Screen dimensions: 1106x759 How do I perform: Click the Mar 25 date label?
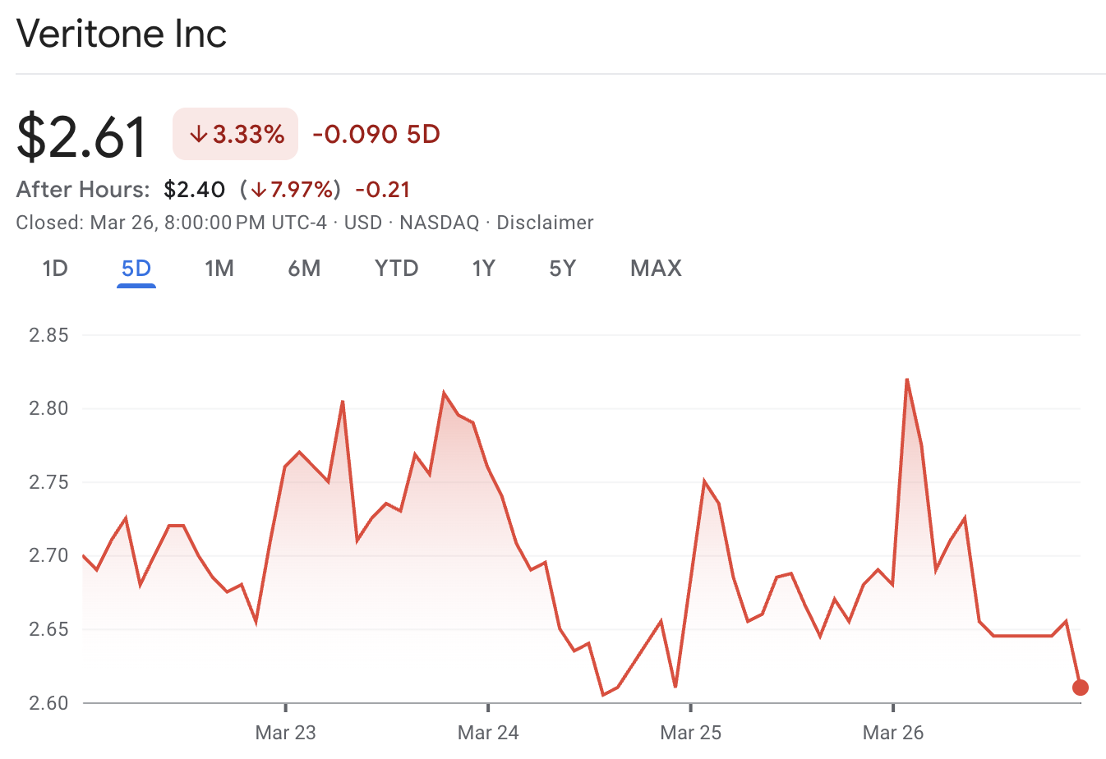691,731
